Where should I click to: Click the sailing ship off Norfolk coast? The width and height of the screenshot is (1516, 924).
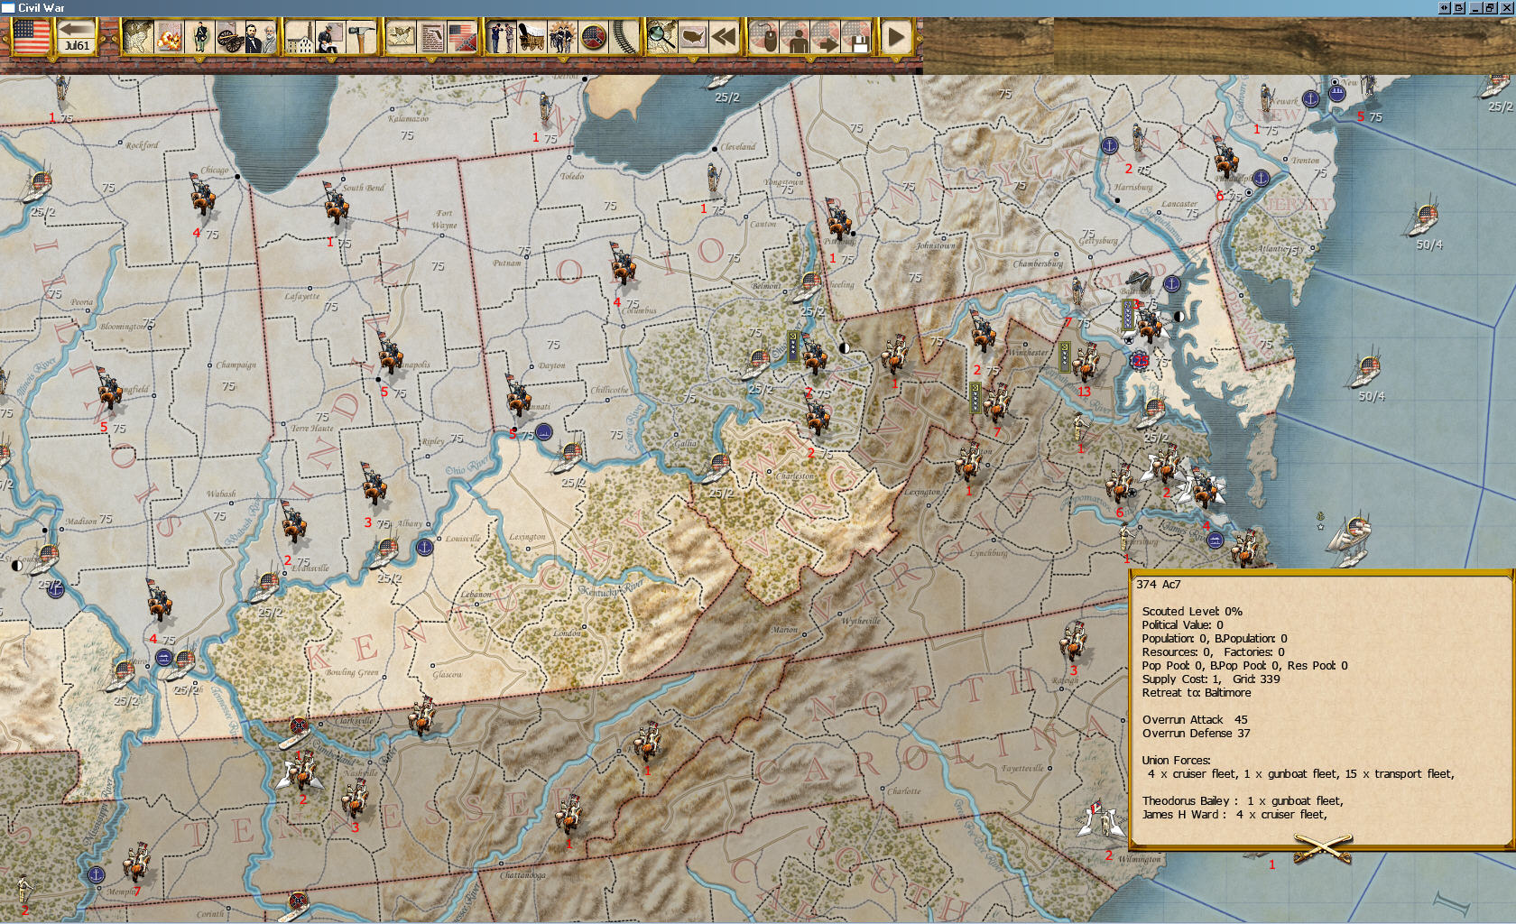pos(1351,538)
